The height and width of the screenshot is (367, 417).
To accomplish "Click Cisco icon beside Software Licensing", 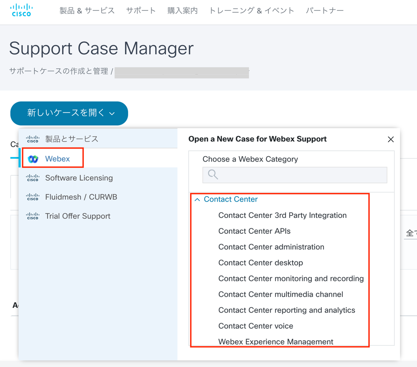I will (x=33, y=177).
